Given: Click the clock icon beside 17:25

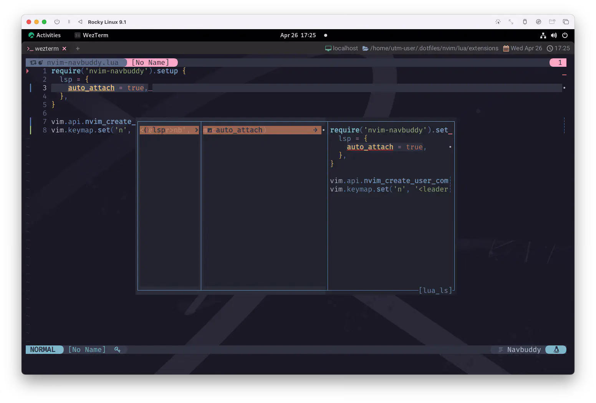Looking at the screenshot, I should 550,48.
